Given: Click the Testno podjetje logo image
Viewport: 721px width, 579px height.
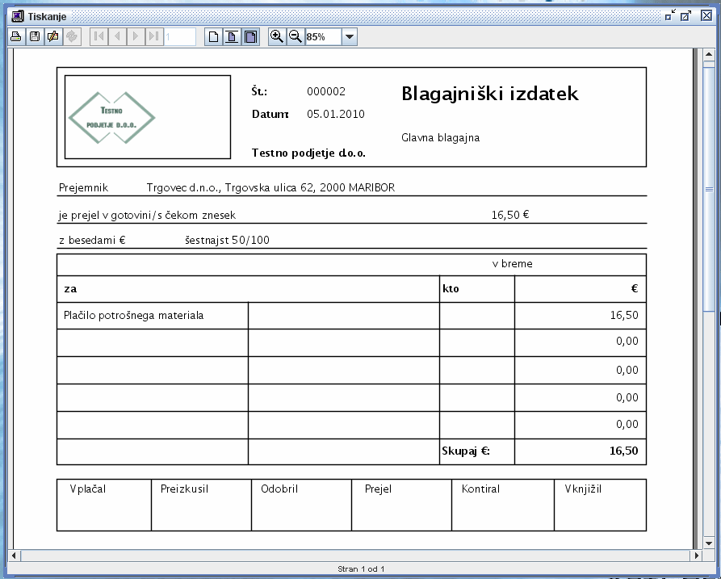Looking at the screenshot, I should pos(111,118).
